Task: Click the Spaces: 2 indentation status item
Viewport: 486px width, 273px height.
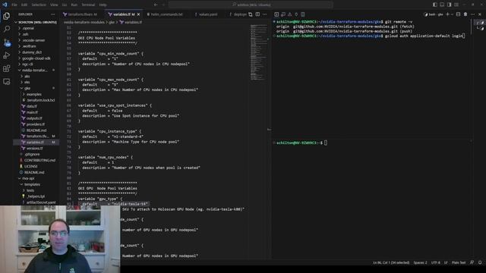Action: tap(420, 262)
